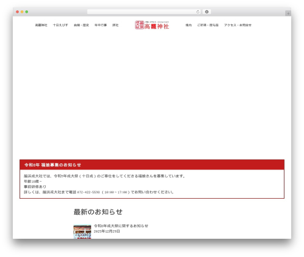Go to the 年中行事 page

(x=100, y=25)
